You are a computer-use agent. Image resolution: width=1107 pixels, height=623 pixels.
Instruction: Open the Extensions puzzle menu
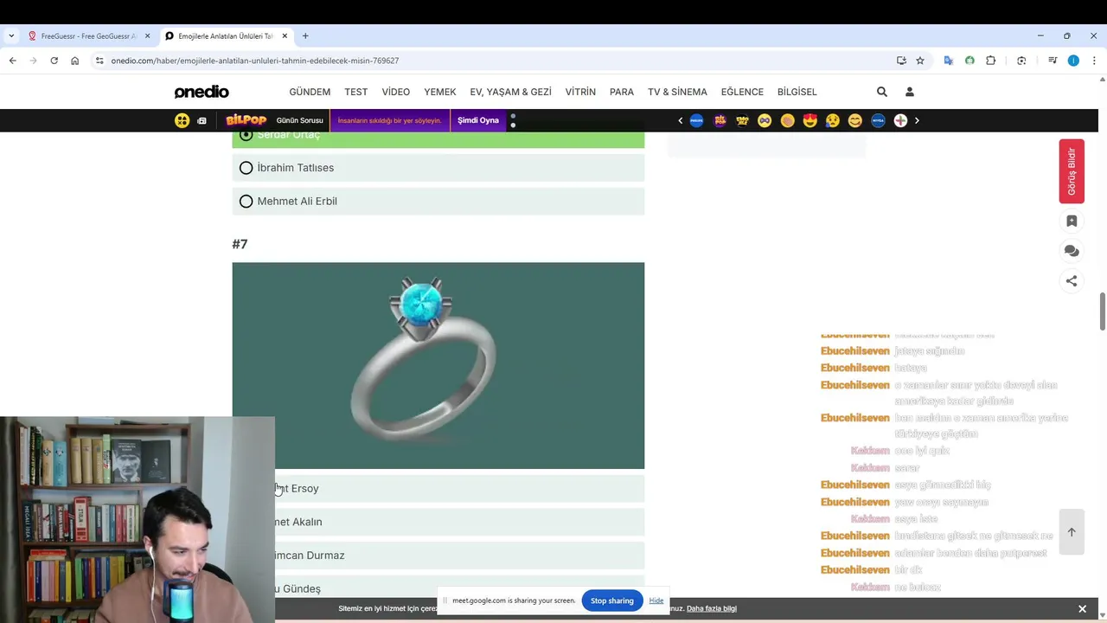991,61
